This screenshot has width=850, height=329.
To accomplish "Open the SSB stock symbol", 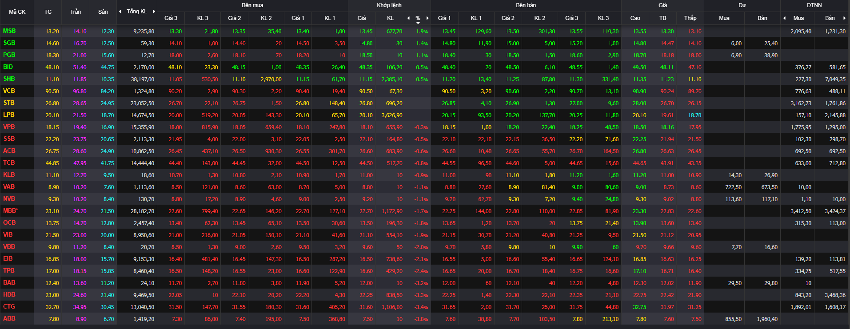I will (x=9, y=139).
